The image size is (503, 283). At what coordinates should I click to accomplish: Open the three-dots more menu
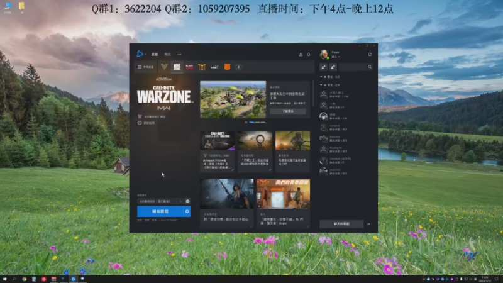(179, 55)
